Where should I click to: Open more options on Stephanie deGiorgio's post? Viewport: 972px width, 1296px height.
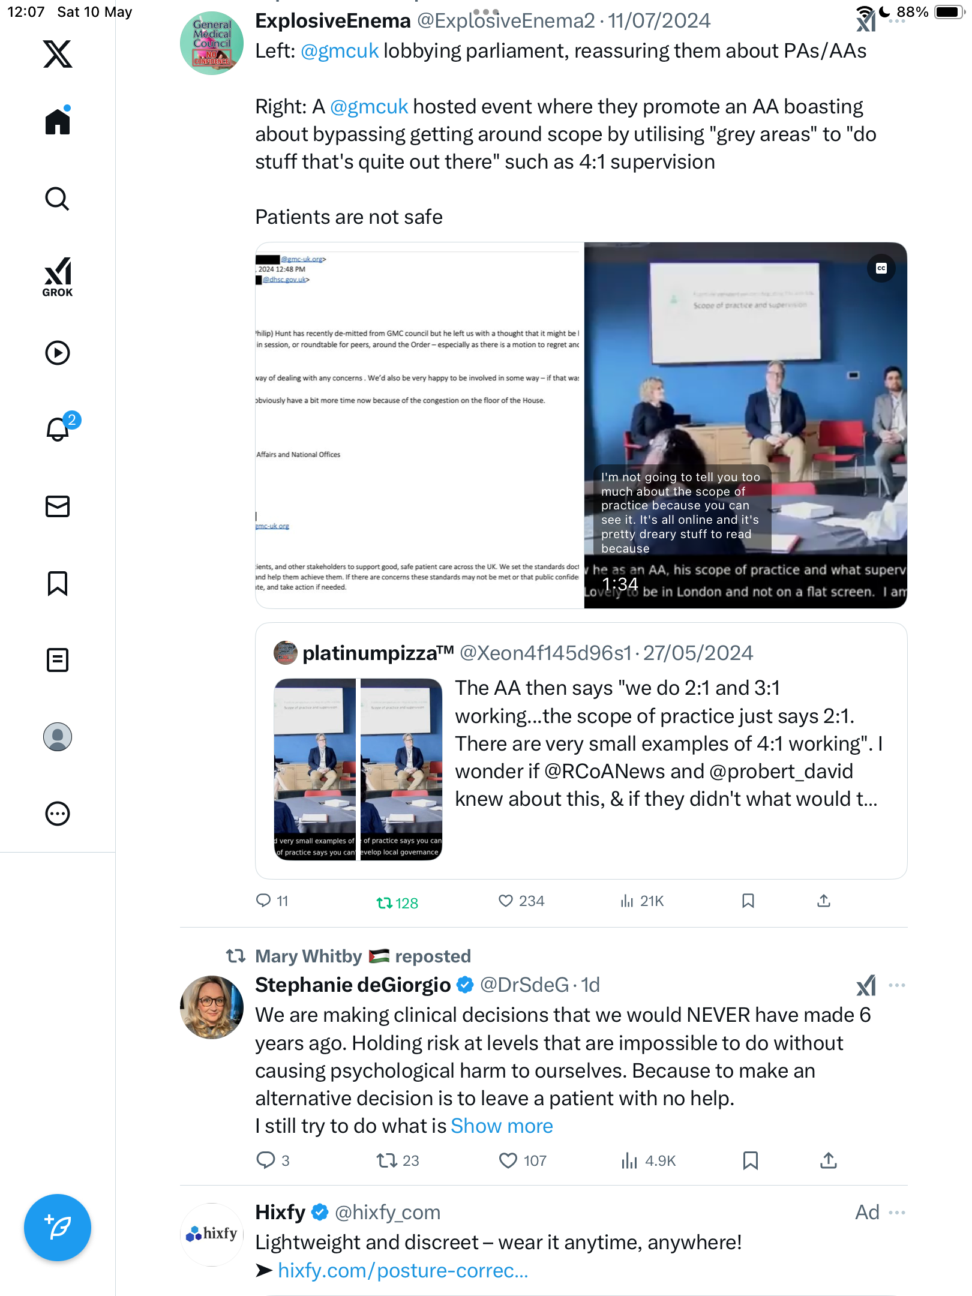click(x=897, y=985)
